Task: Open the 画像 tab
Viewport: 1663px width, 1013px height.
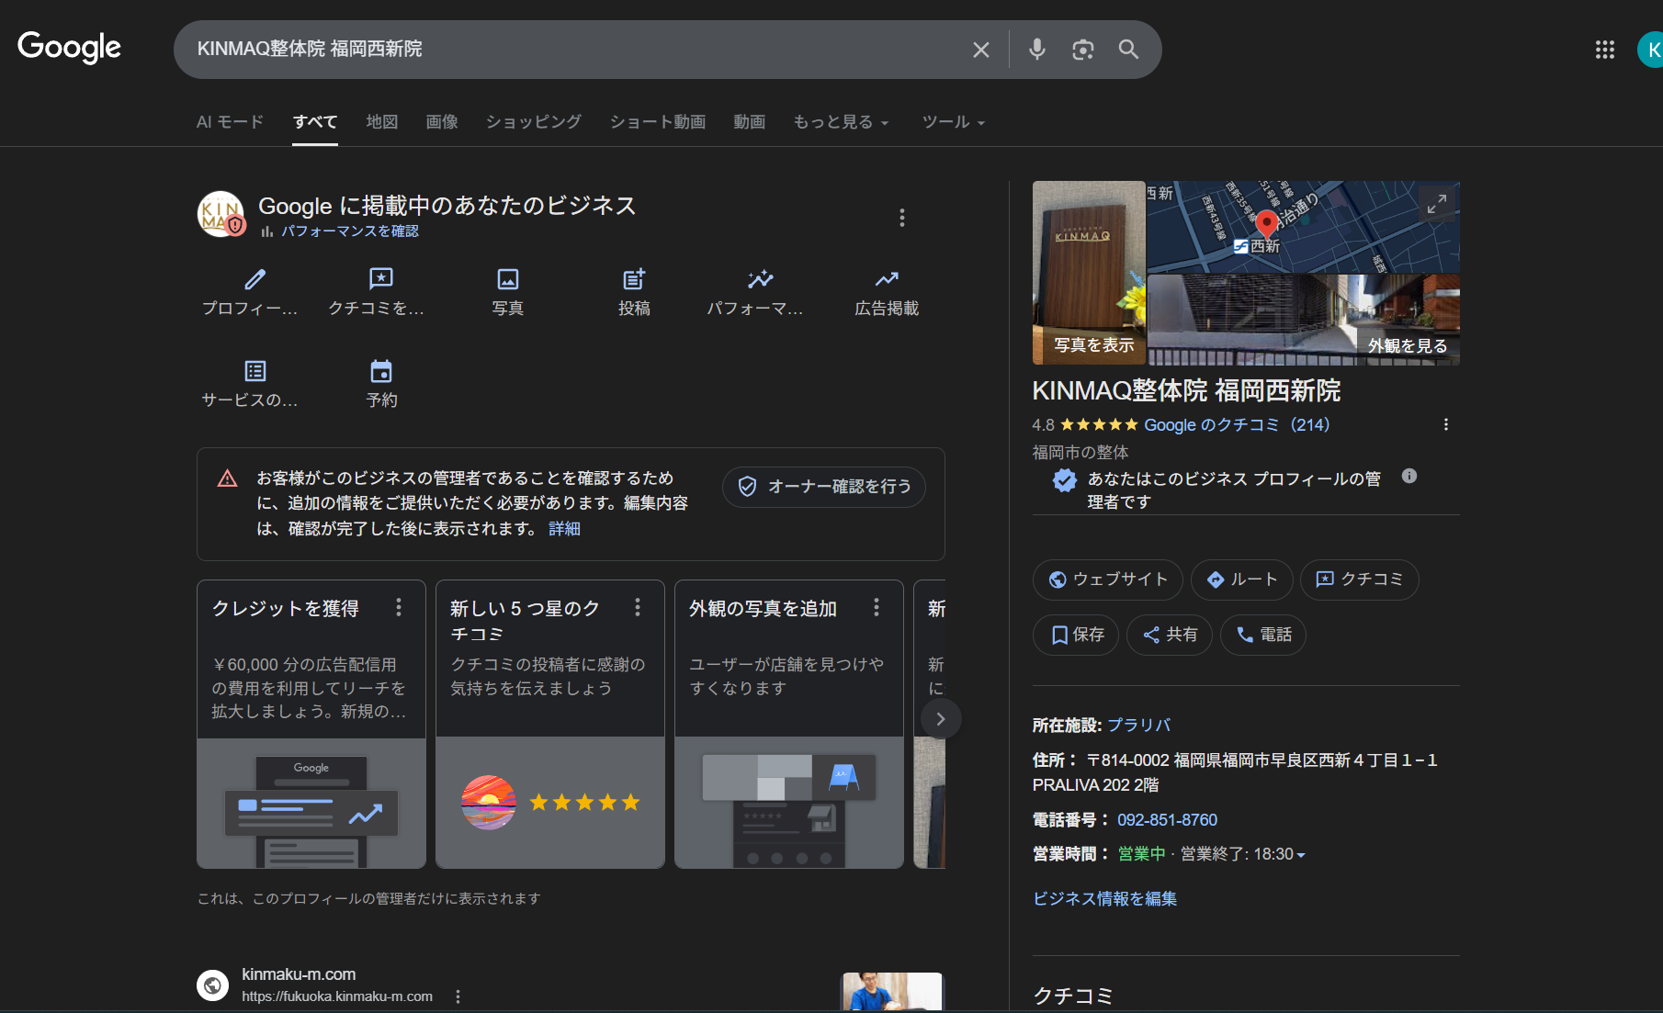Action: (x=442, y=122)
